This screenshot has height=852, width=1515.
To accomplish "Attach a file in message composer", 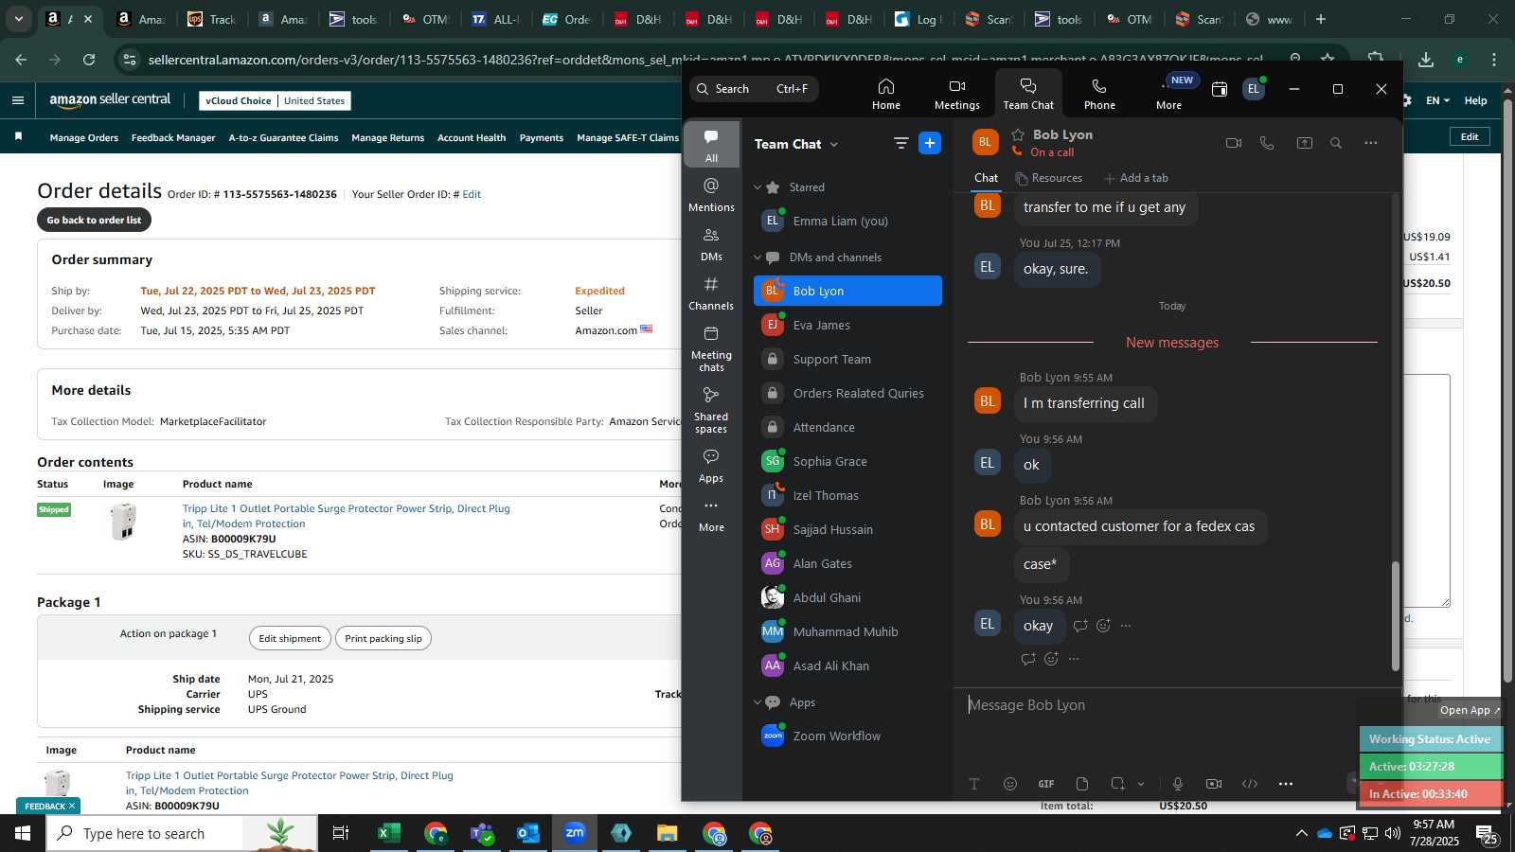I will point(1082,784).
